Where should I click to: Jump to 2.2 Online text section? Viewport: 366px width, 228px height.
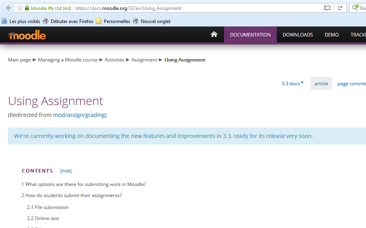[x=43, y=218]
